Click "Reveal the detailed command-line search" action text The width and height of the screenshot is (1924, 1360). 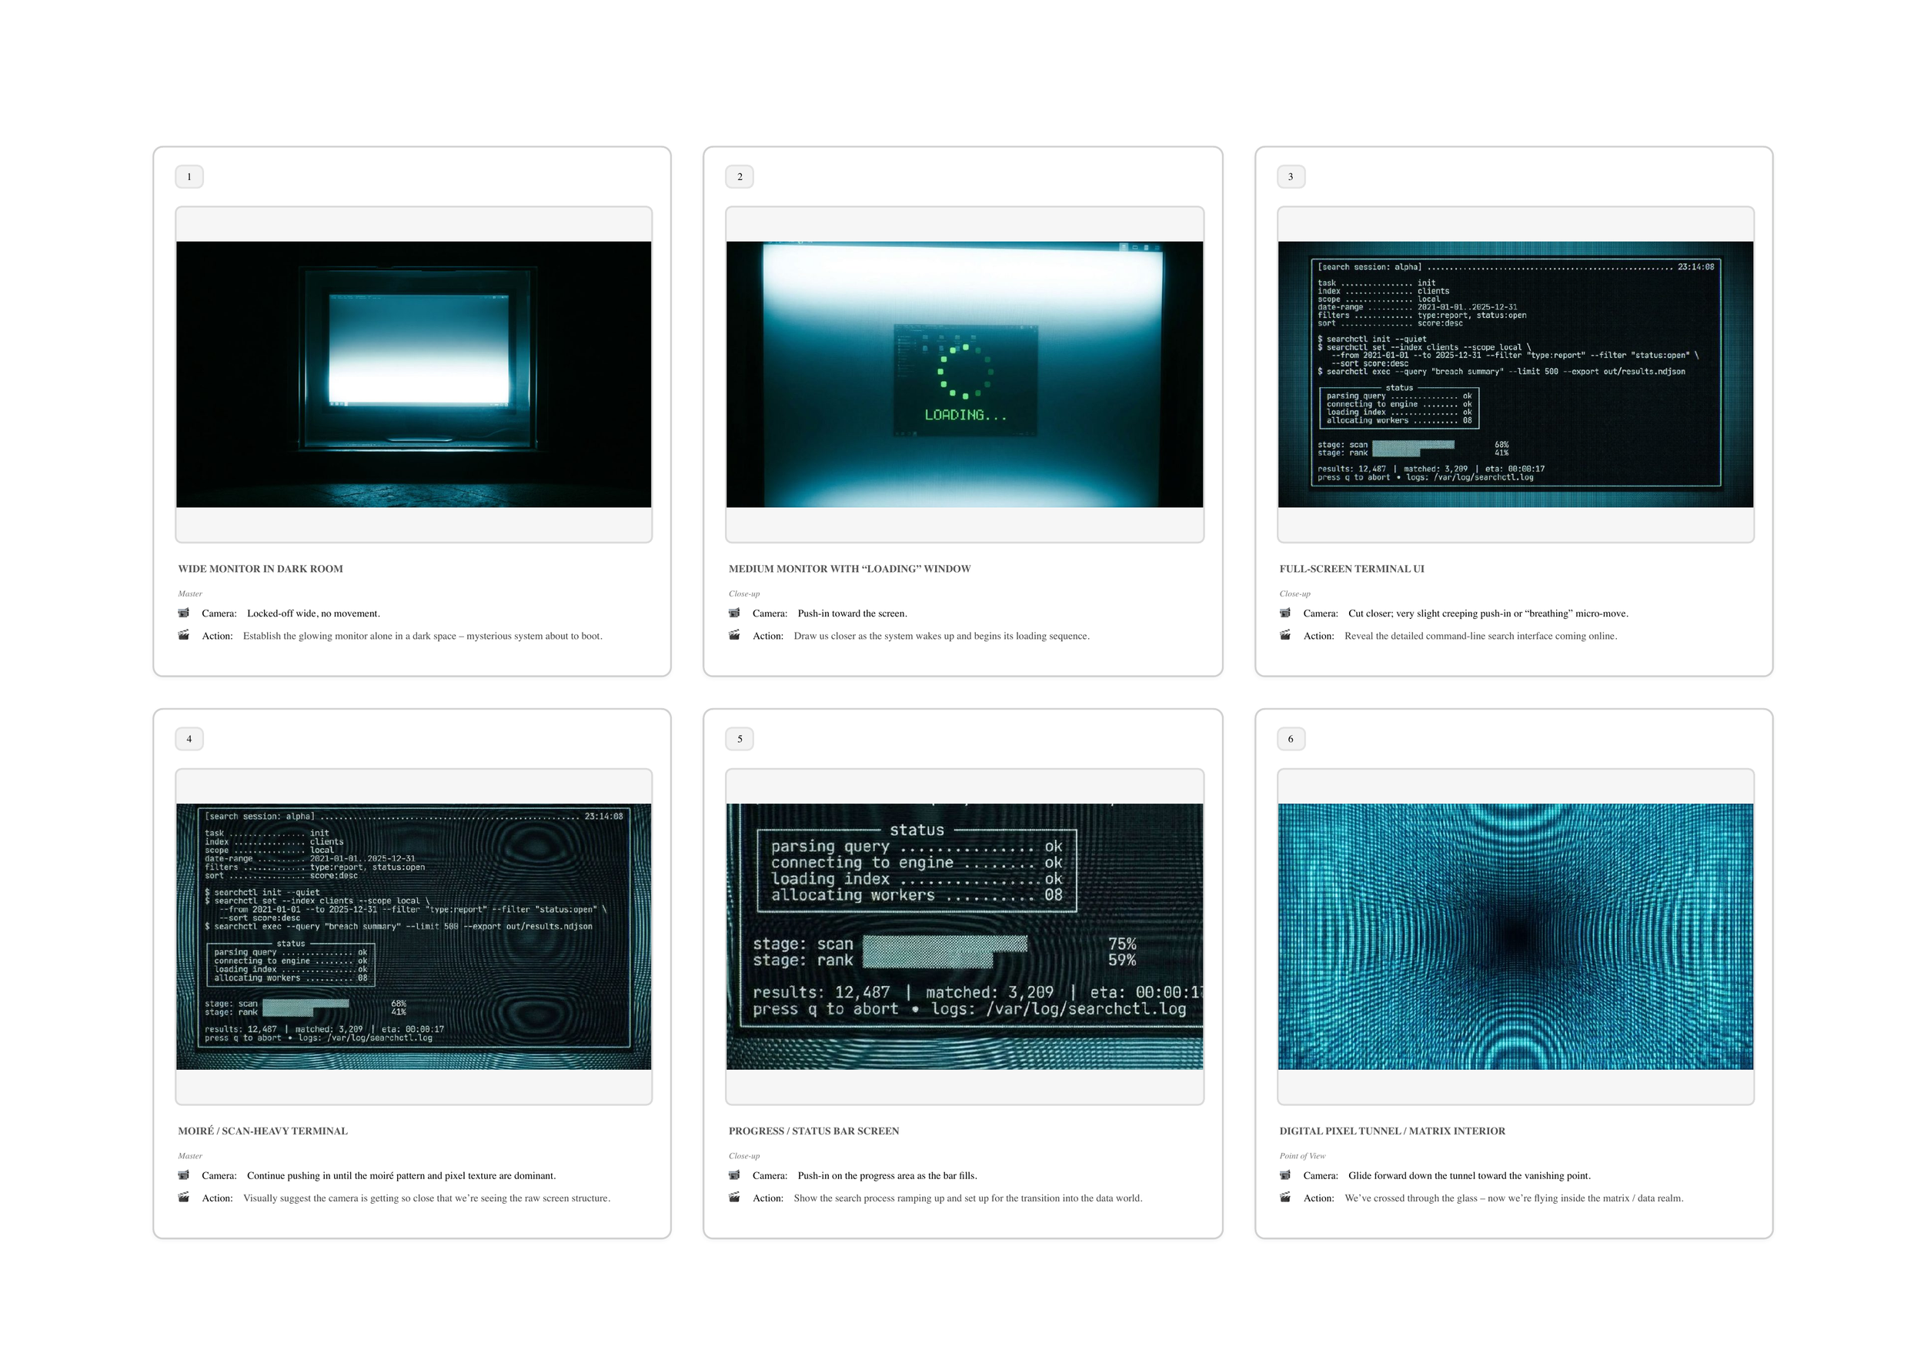[1481, 636]
